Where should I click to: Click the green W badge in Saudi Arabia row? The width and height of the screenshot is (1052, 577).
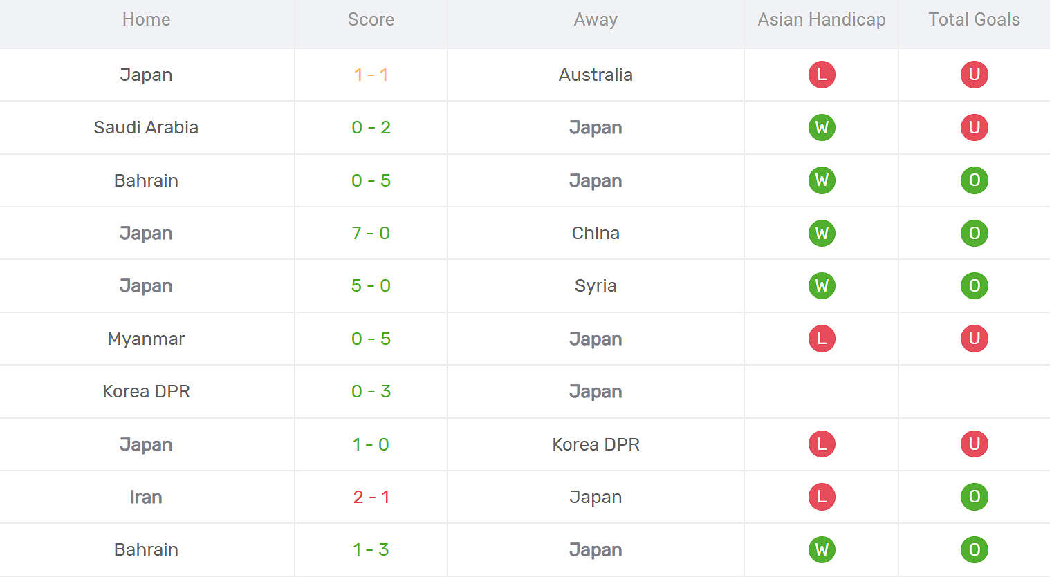[822, 127]
